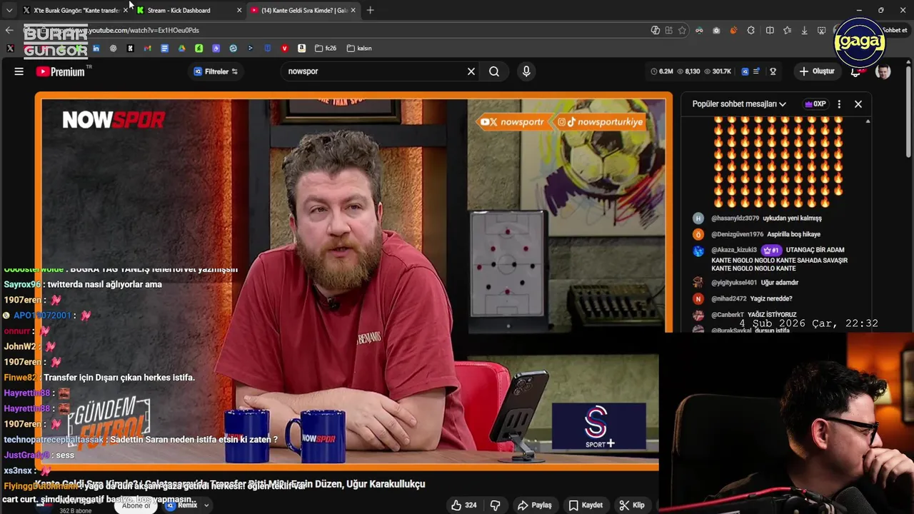Image resolution: width=914 pixels, height=514 pixels.
Task: Expand the arrow next to Remix
Action: (206, 505)
